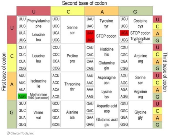Click the "Second base of codon" title
The image size is (169, 136).
pos(84,3)
